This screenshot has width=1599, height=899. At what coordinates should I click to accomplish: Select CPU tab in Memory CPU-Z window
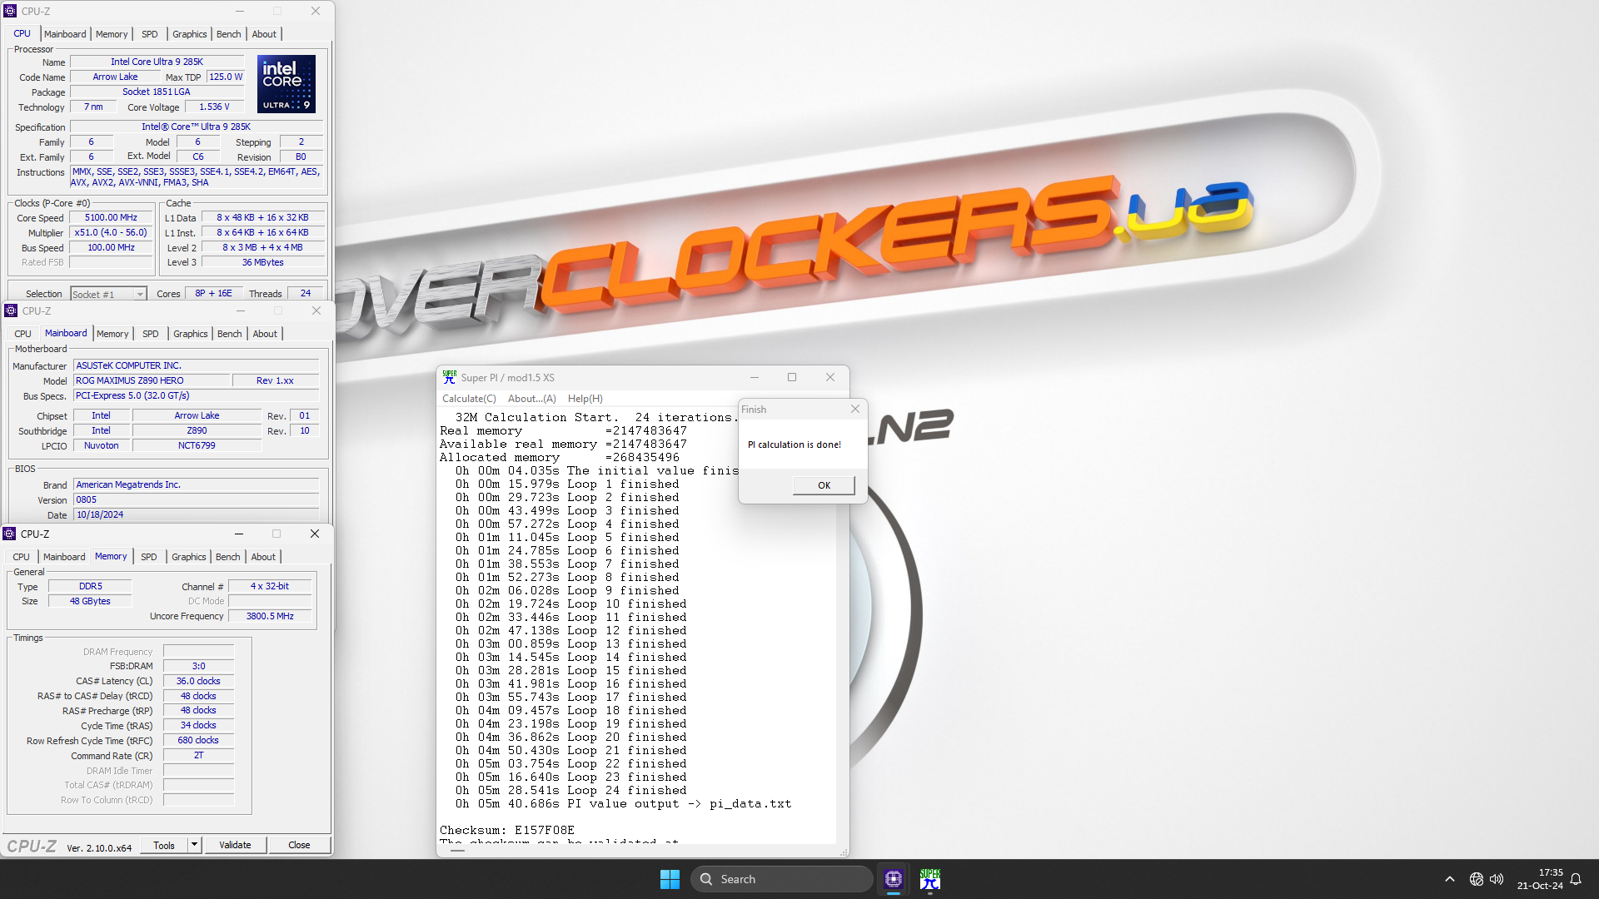click(x=22, y=557)
